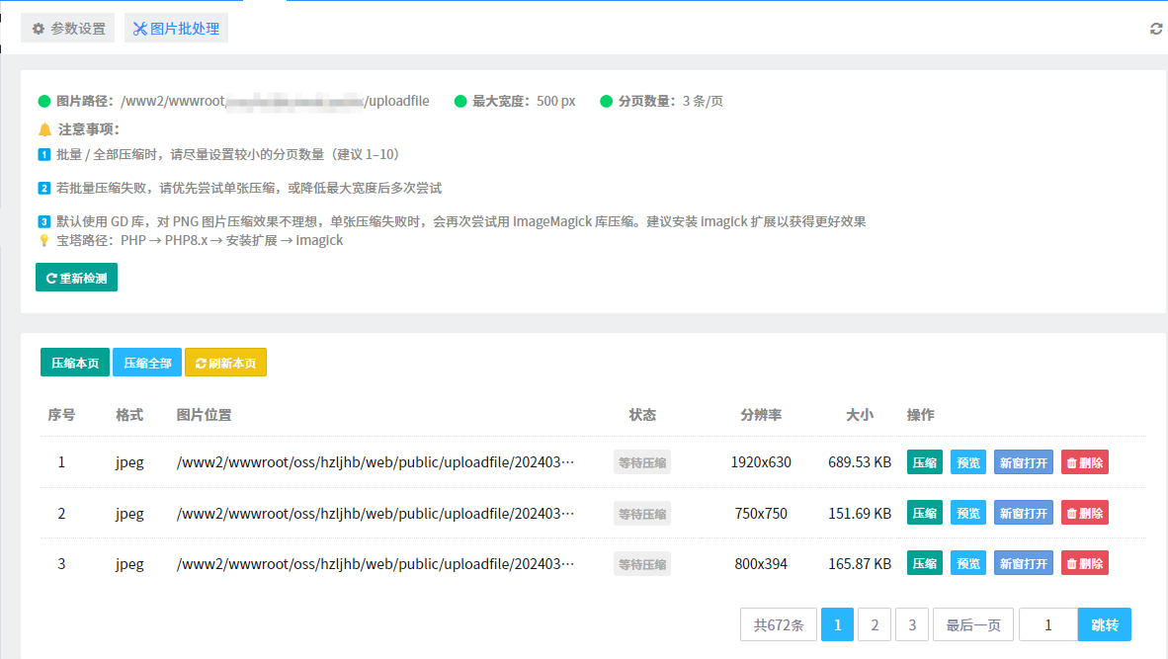
Task: Click the file path in row 2
Action: [x=375, y=513]
